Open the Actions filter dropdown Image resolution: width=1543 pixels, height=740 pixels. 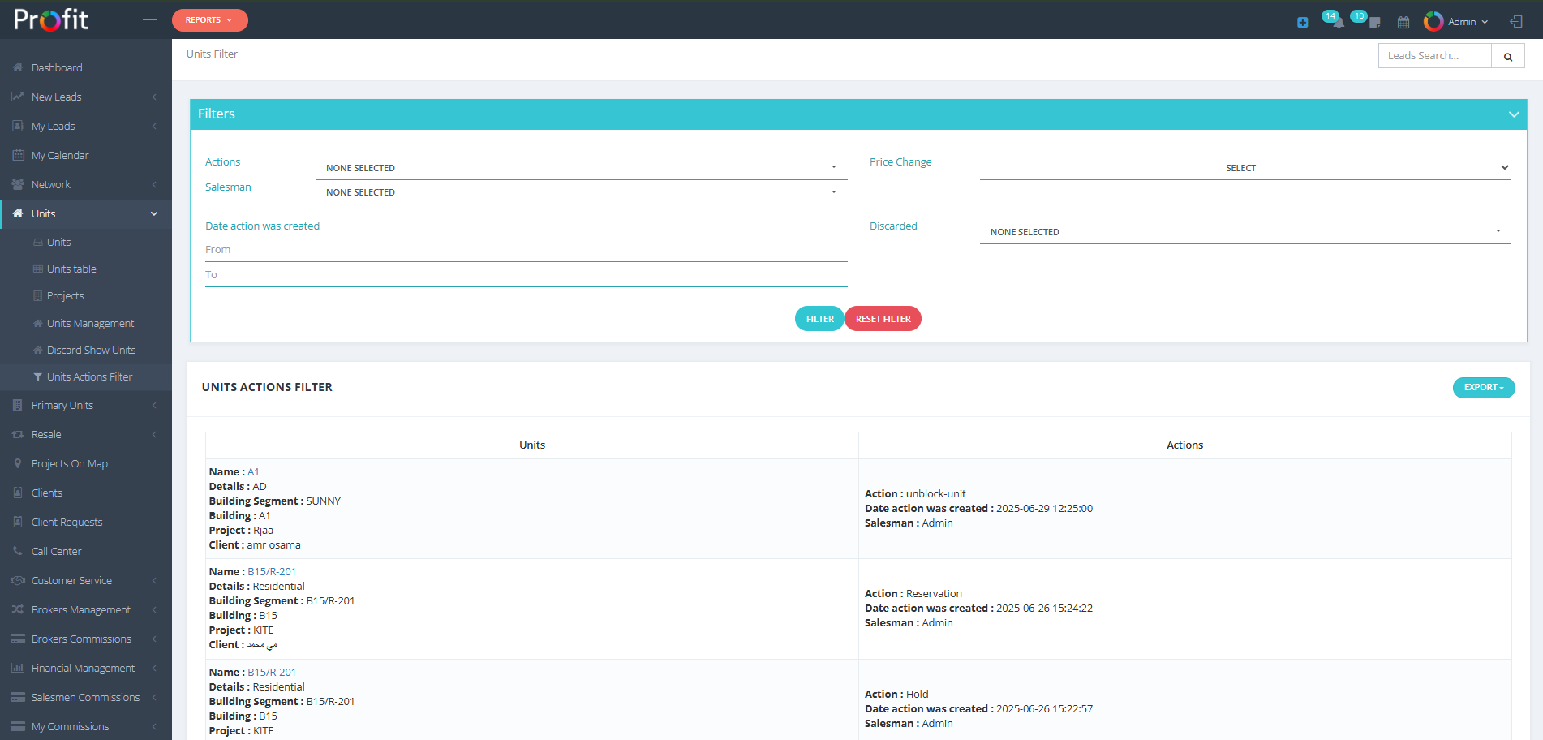(x=581, y=168)
